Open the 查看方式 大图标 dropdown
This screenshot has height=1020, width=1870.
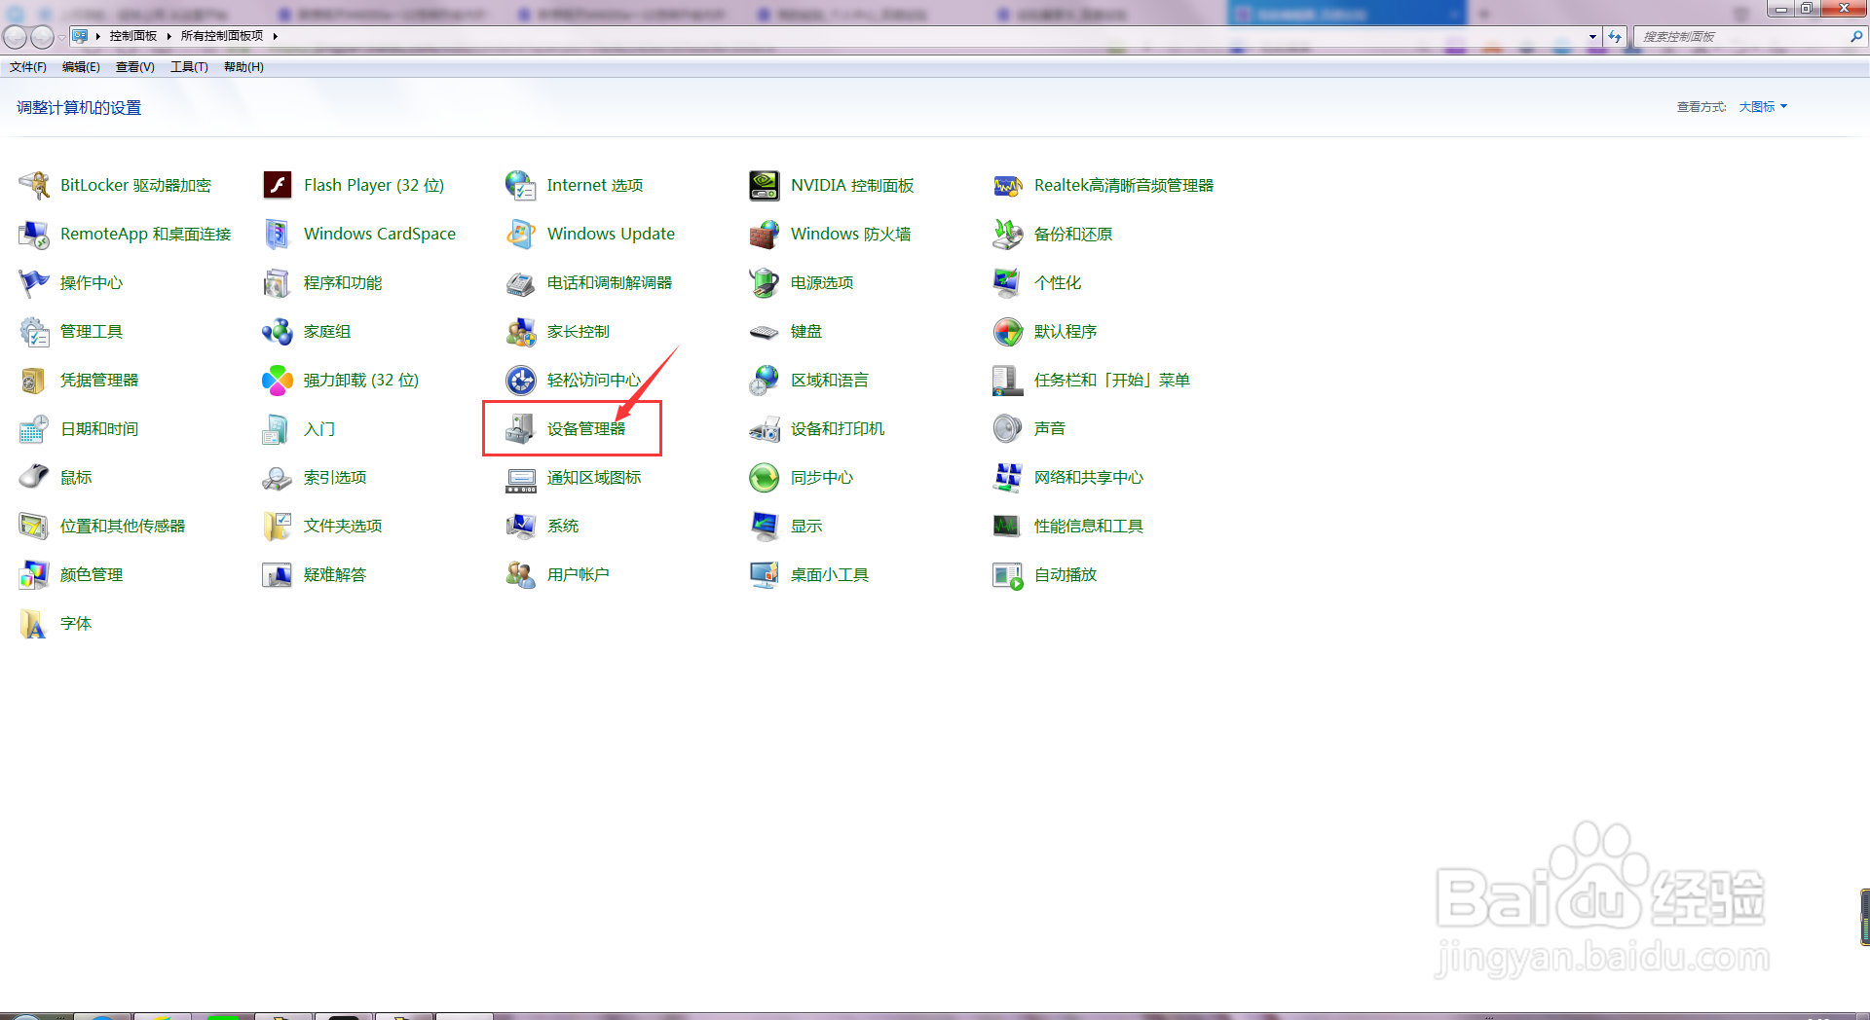1763,107
